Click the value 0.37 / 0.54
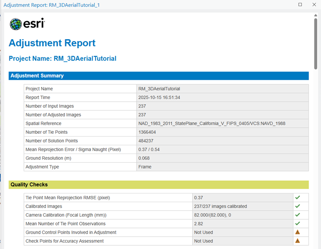The image size is (321, 249). [x=149, y=149]
